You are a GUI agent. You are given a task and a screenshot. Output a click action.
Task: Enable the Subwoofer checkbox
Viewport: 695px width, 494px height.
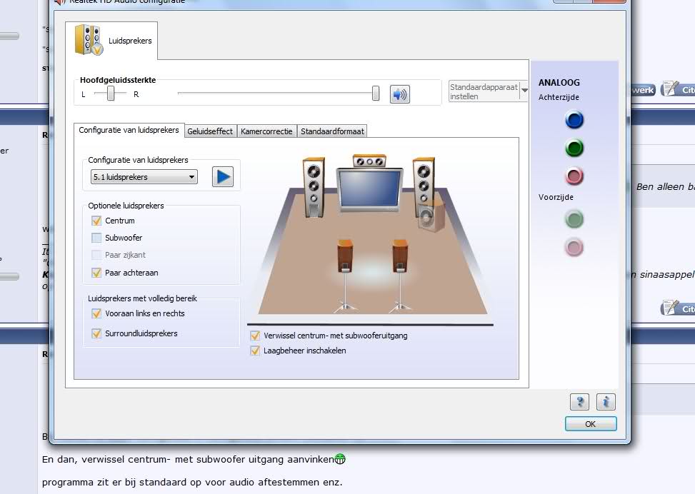(96, 238)
